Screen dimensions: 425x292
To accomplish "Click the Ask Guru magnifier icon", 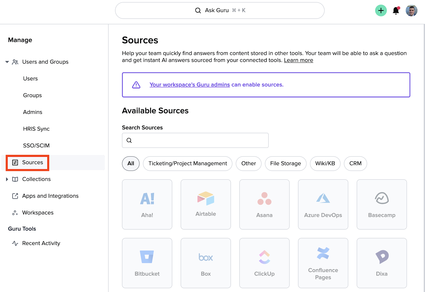I will click(198, 10).
